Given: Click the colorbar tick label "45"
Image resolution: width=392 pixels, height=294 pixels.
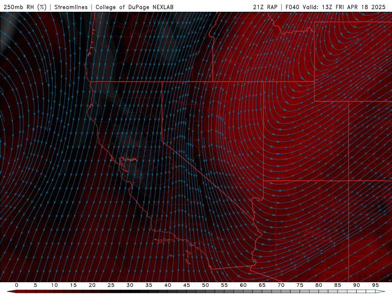Looking at the screenshot, I should click(x=187, y=285).
